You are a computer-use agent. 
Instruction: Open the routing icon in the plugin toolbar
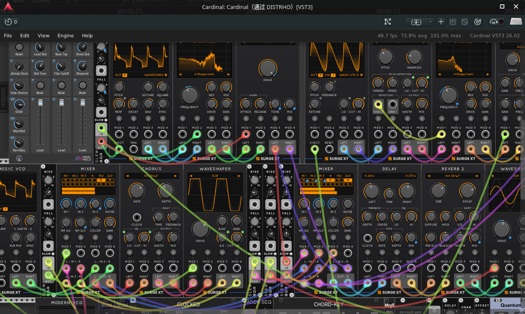[x=388, y=22]
